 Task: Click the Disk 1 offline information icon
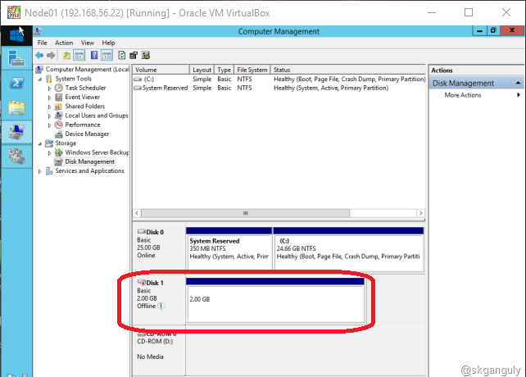point(161,306)
